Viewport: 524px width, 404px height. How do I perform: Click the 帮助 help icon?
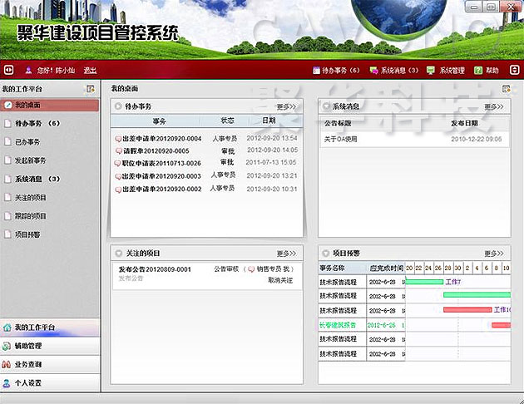pos(479,71)
